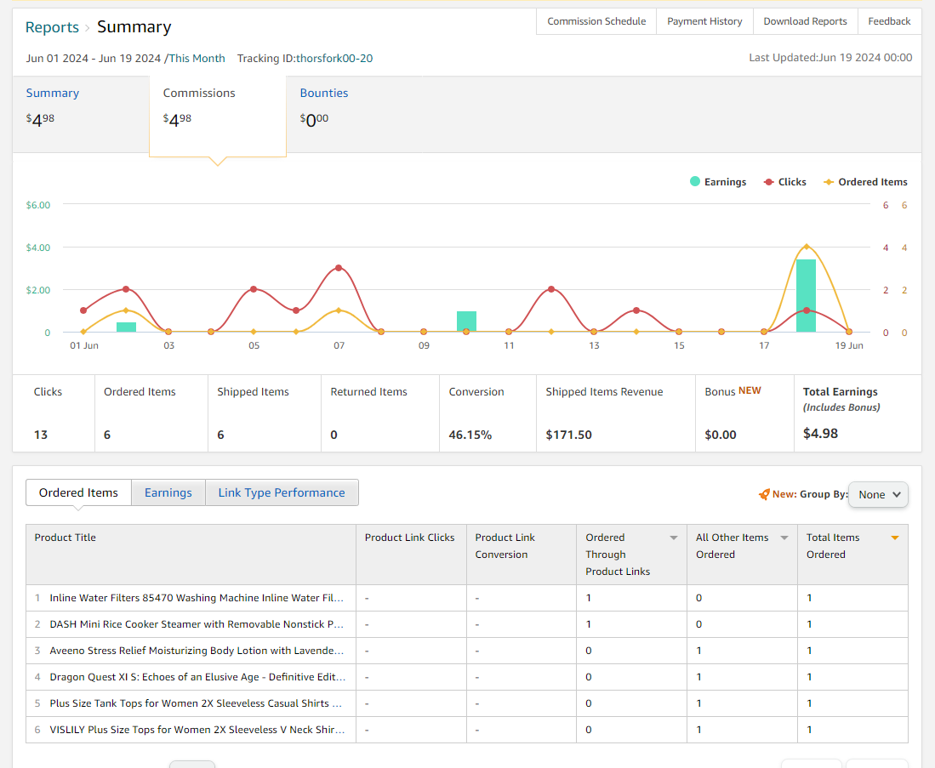Click the Last Updated timestamp text
Image resolution: width=935 pixels, height=768 pixels.
pos(830,58)
